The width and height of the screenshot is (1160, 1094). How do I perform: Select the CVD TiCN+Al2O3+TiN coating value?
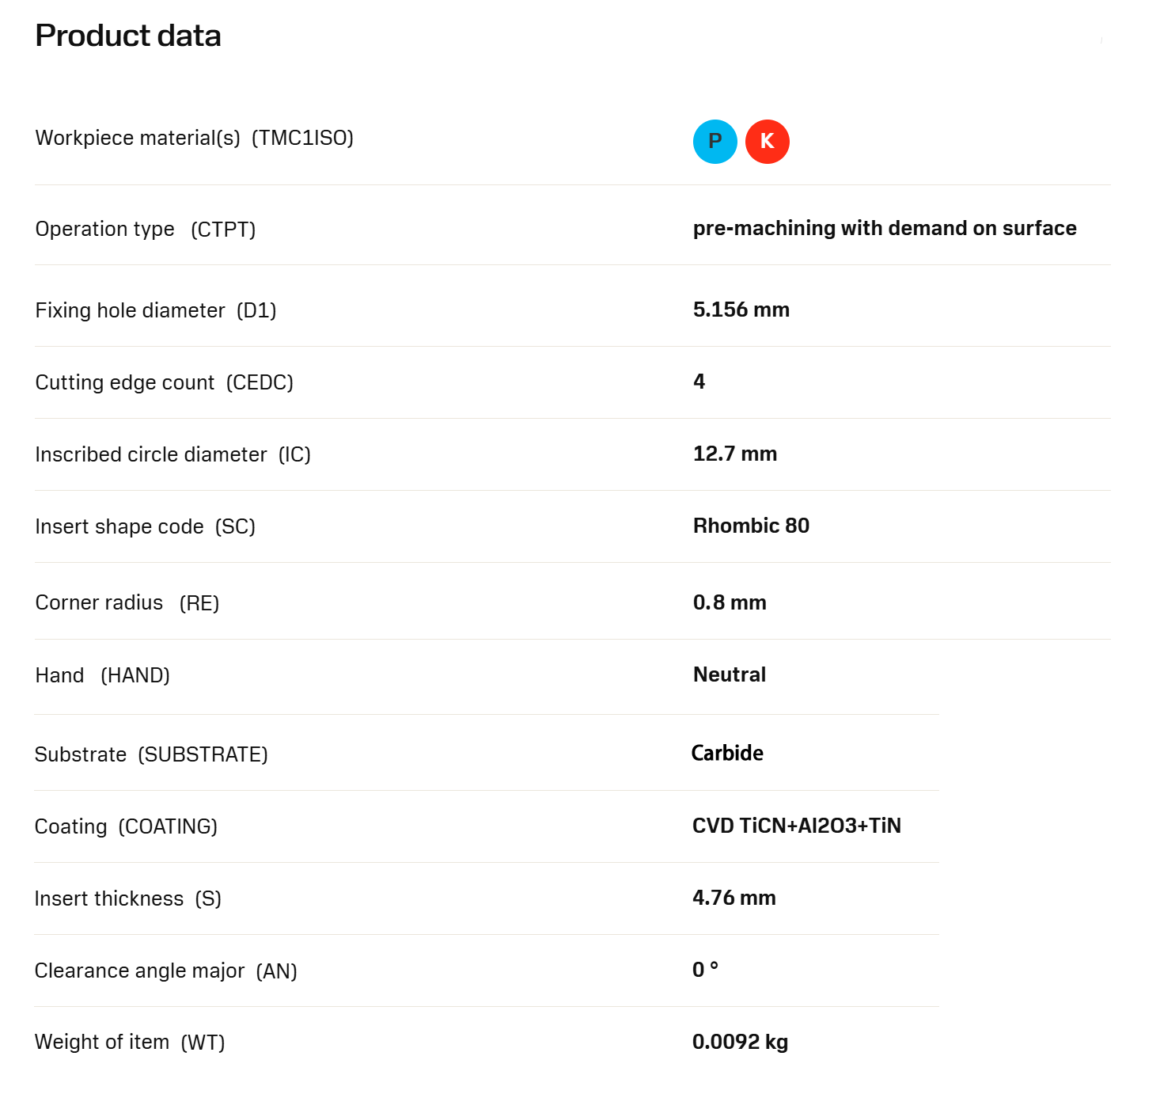point(796,826)
